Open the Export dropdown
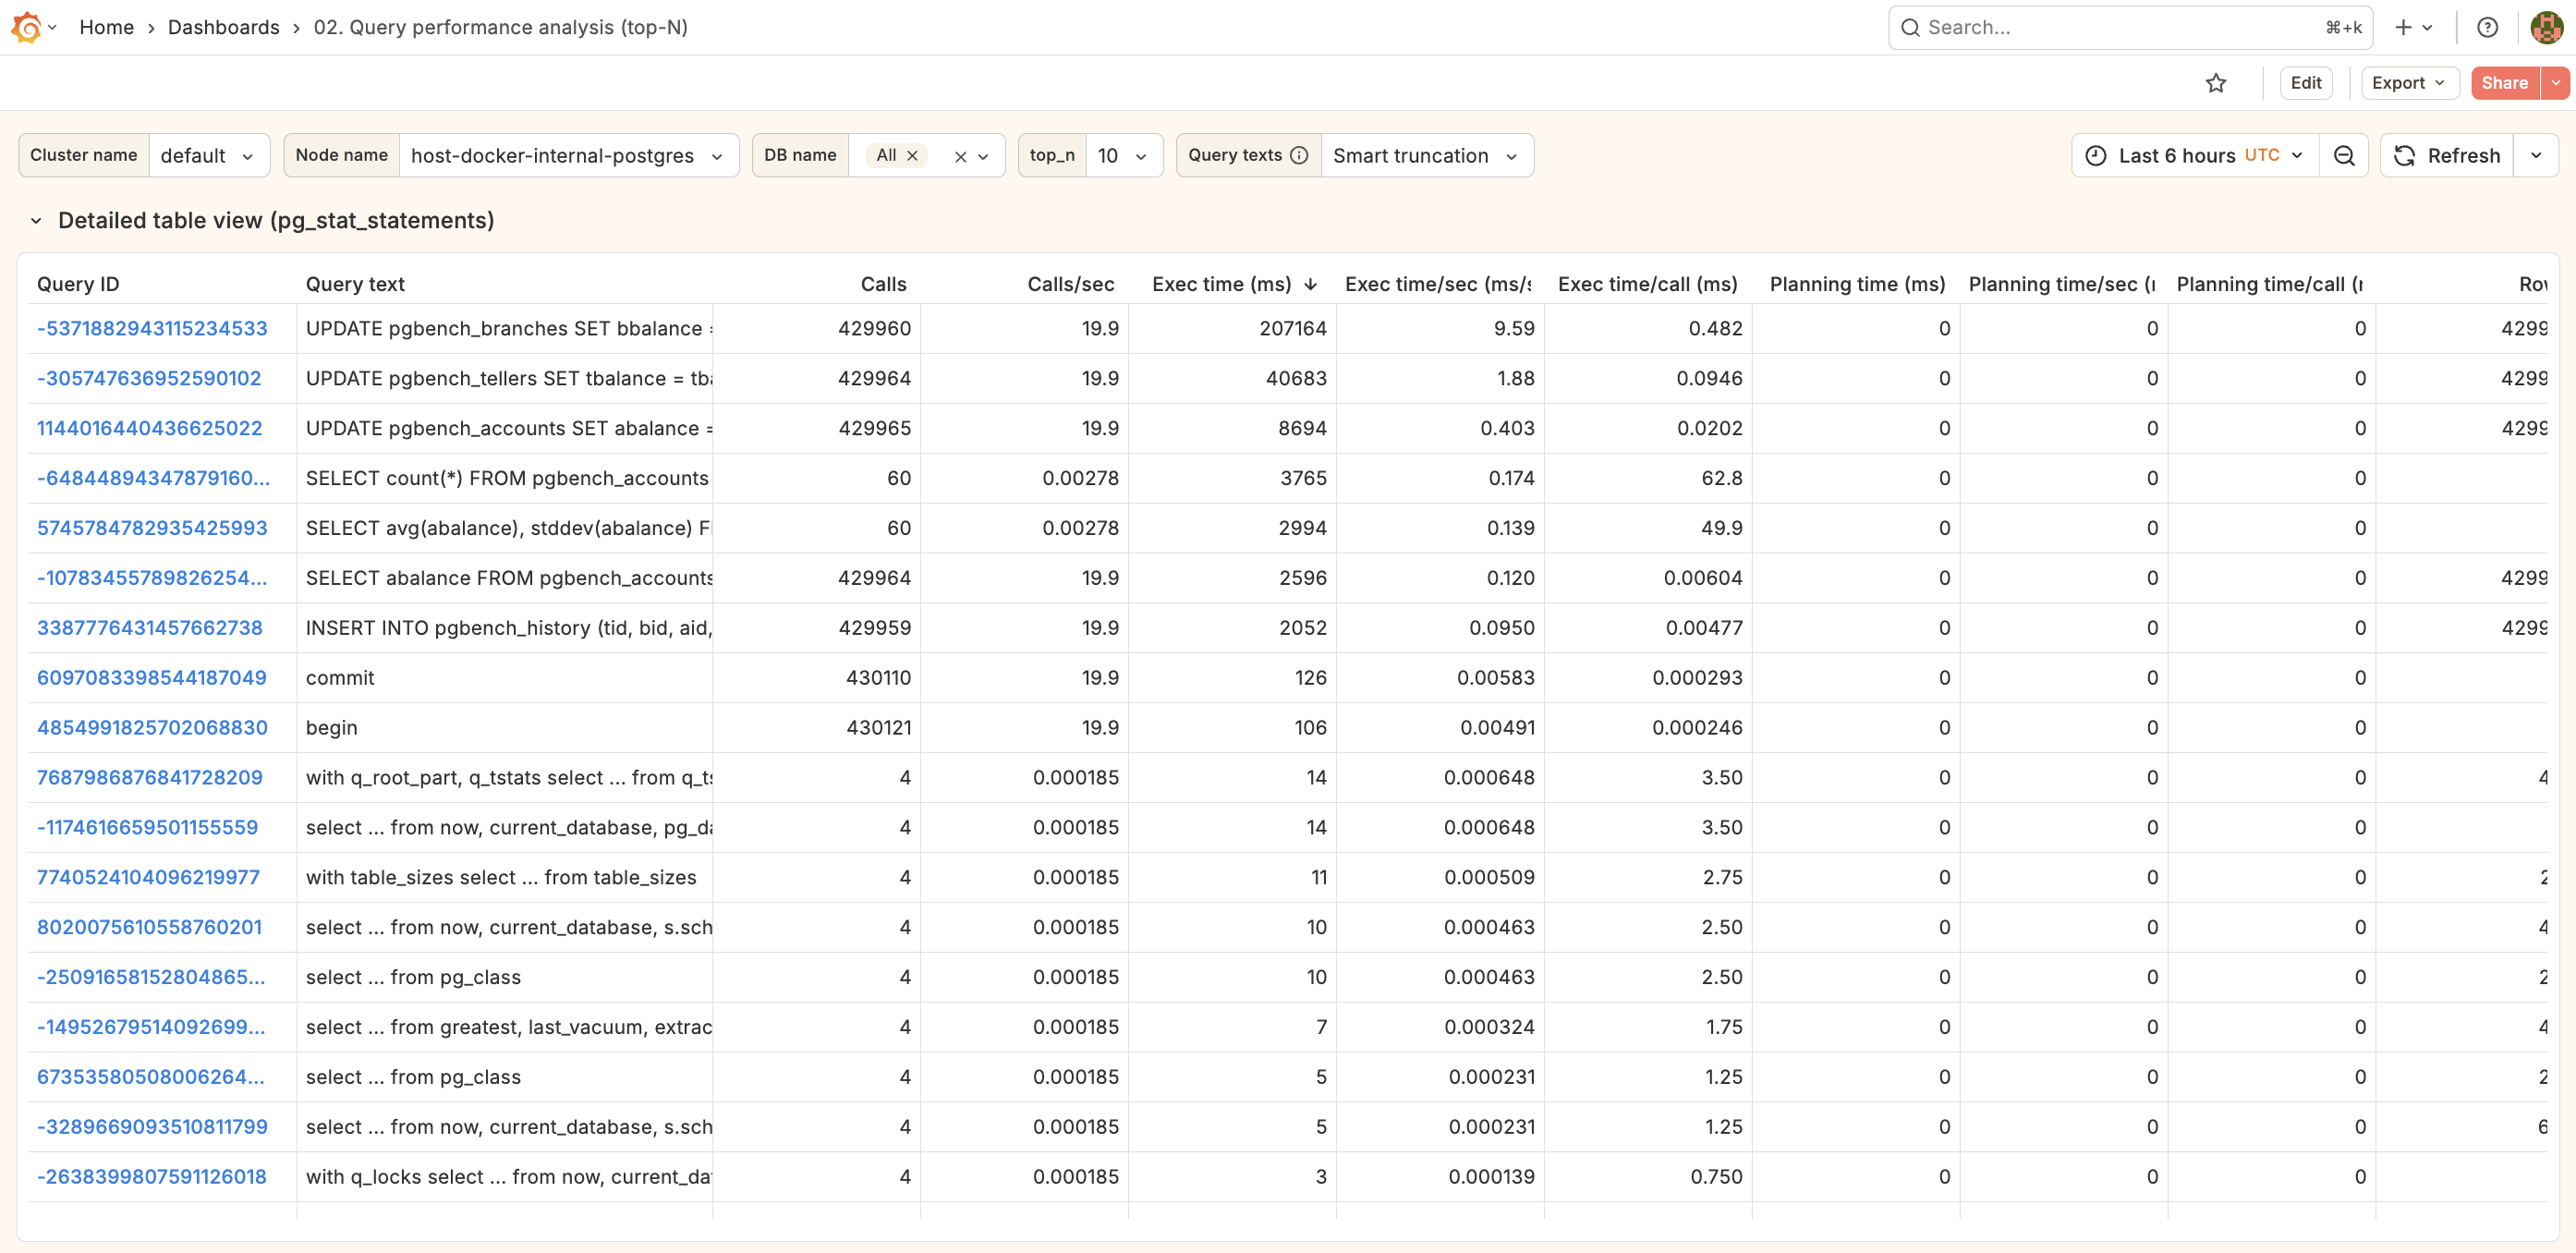Viewport: 2576px width, 1253px height. 2409,82
